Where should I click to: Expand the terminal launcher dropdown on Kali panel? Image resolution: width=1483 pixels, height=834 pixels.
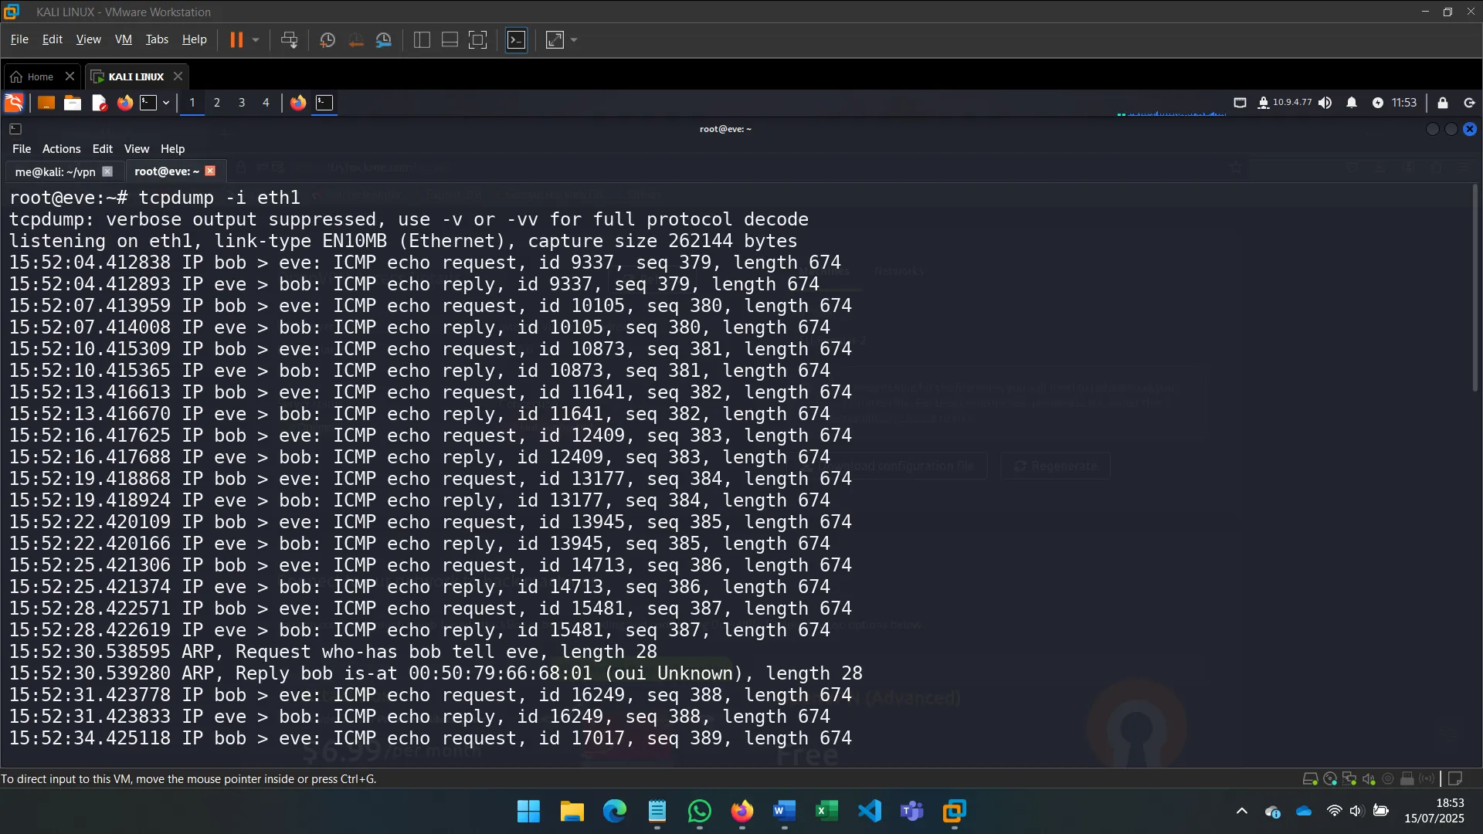point(164,103)
